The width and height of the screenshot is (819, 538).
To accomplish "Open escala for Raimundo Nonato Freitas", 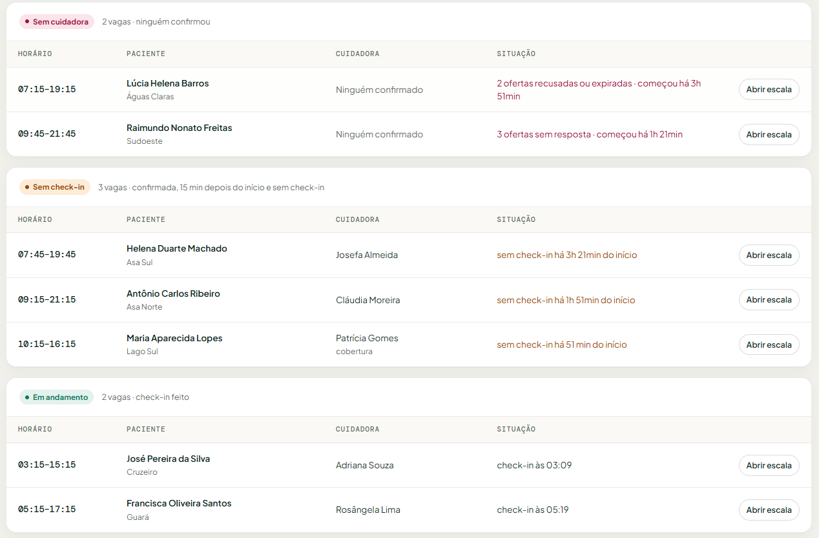I will click(x=769, y=135).
